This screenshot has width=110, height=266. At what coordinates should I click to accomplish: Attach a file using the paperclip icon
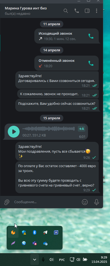coord(7,202)
